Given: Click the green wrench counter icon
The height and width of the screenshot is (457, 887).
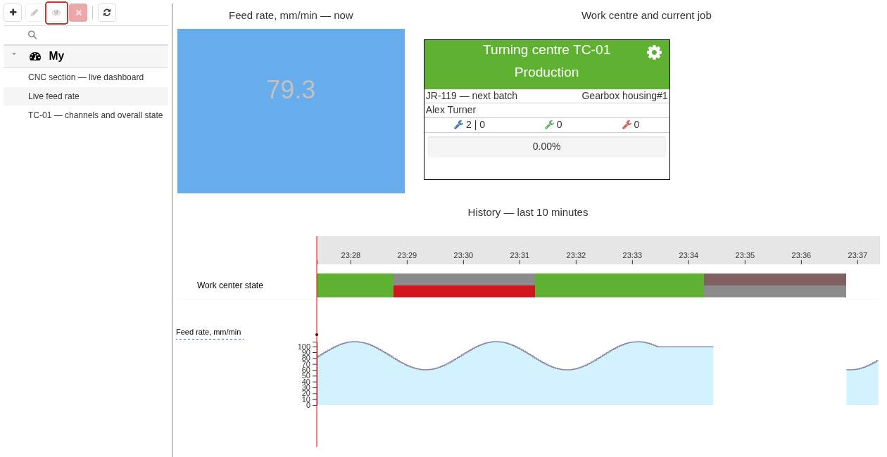Looking at the screenshot, I should pyautogui.click(x=549, y=124).
